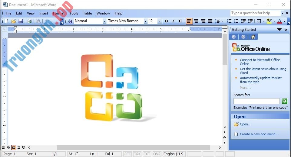The image size is (291, 158).
Task: Choose Create a new document link
Action: (x=259, y=134)
